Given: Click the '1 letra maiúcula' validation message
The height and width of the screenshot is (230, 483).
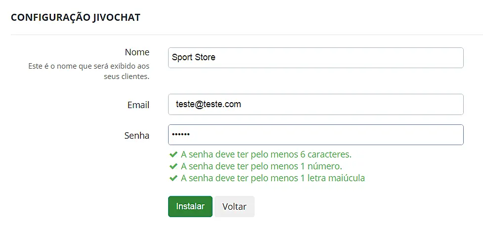Looking at the screenshot, I should click(x=273, y=178).
